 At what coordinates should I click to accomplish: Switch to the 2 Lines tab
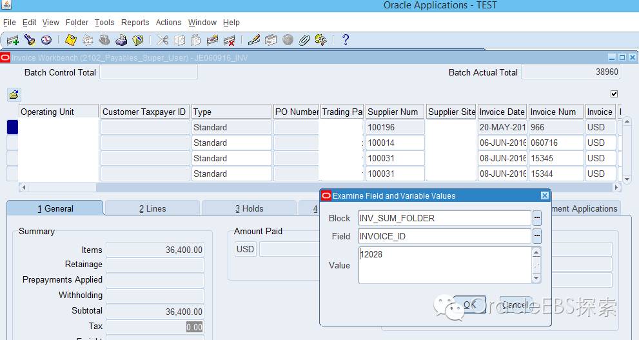(152, 208)
